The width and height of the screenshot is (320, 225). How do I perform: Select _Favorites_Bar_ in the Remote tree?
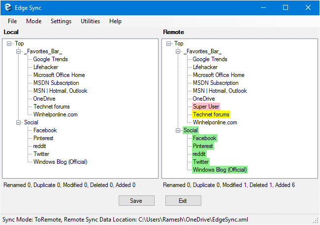[202, 51]
